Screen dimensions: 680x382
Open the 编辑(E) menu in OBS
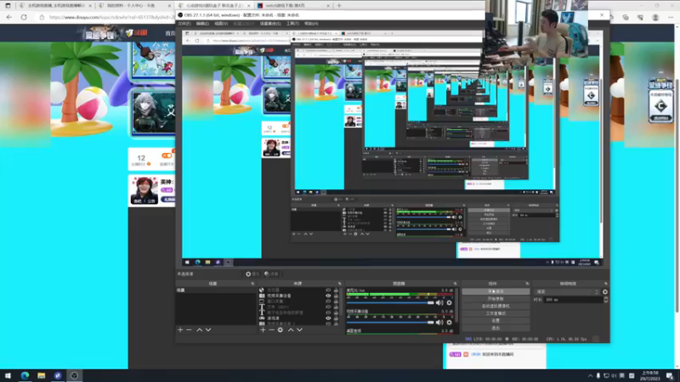[x=202, y=24]
